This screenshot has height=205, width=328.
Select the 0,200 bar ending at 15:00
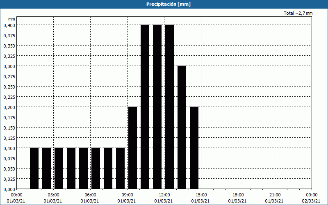pyautogui.click(x=194, y=148)
